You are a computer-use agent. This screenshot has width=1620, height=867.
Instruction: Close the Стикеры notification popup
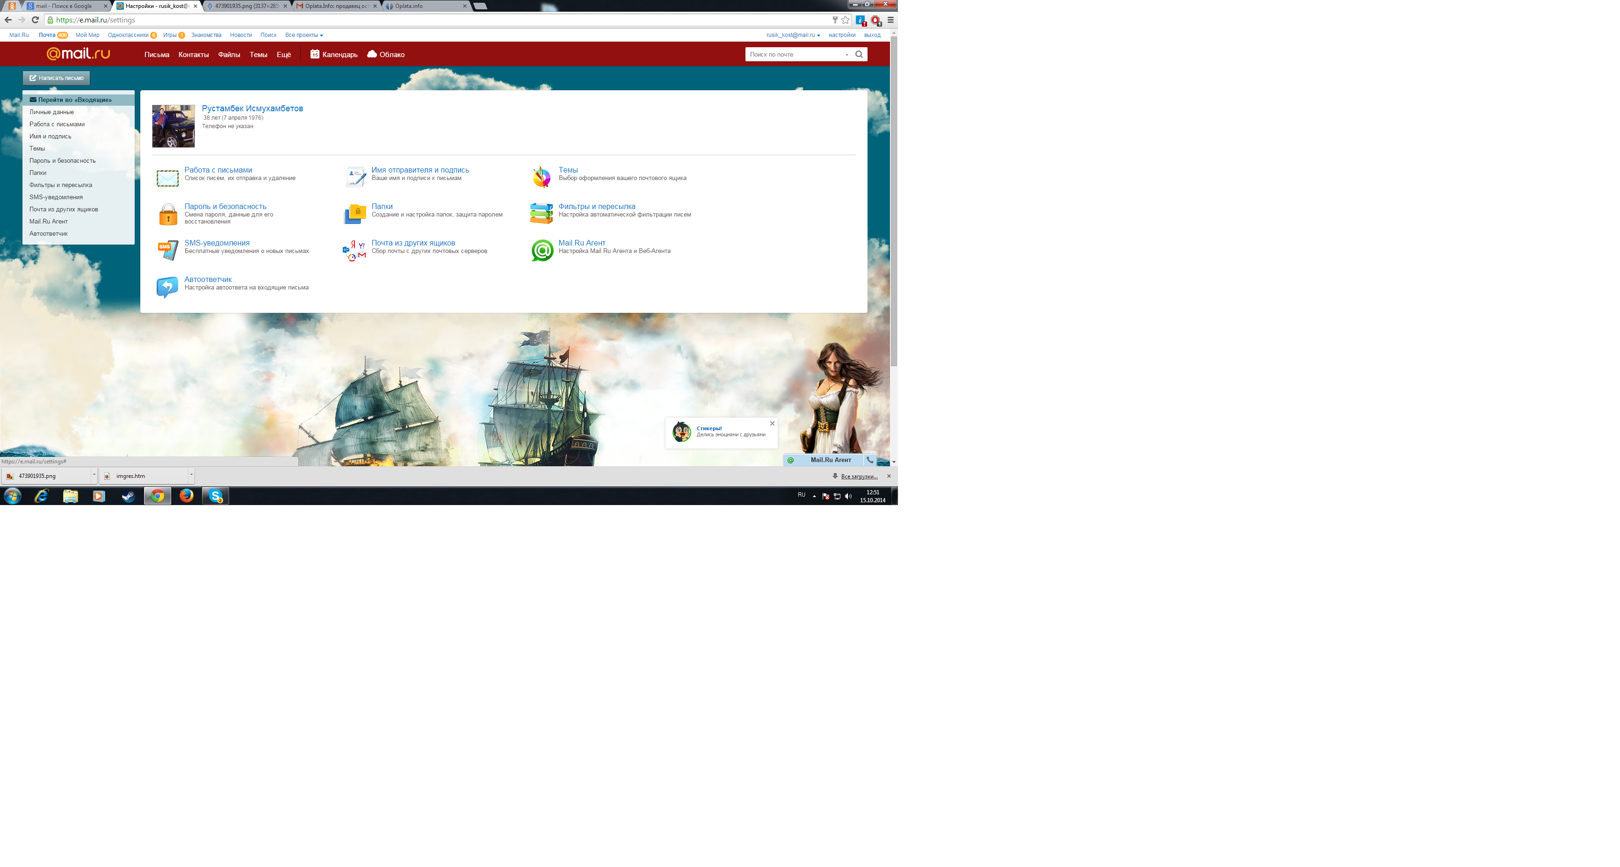(x=772, y=424)
